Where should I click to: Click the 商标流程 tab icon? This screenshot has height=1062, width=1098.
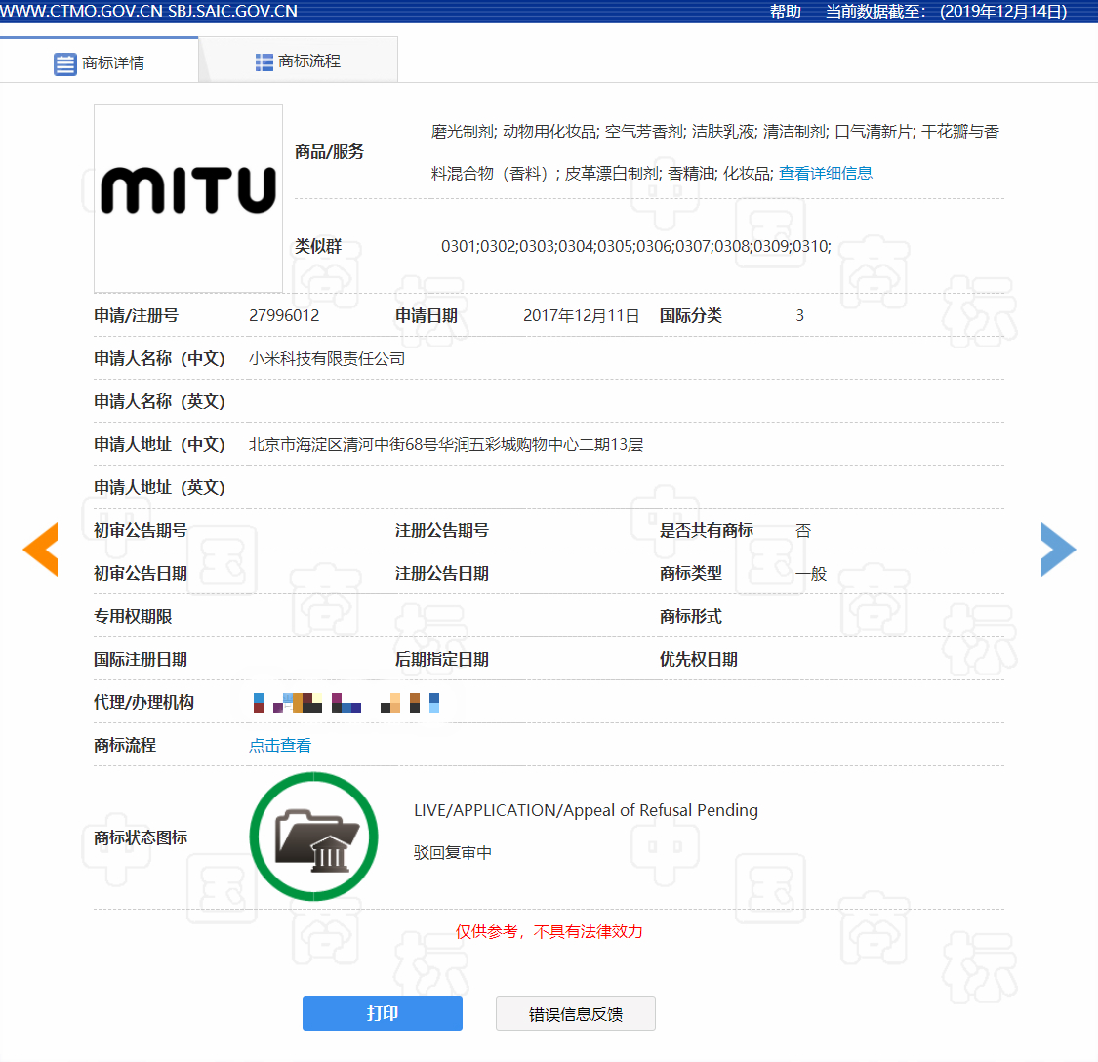coord(263,61)
